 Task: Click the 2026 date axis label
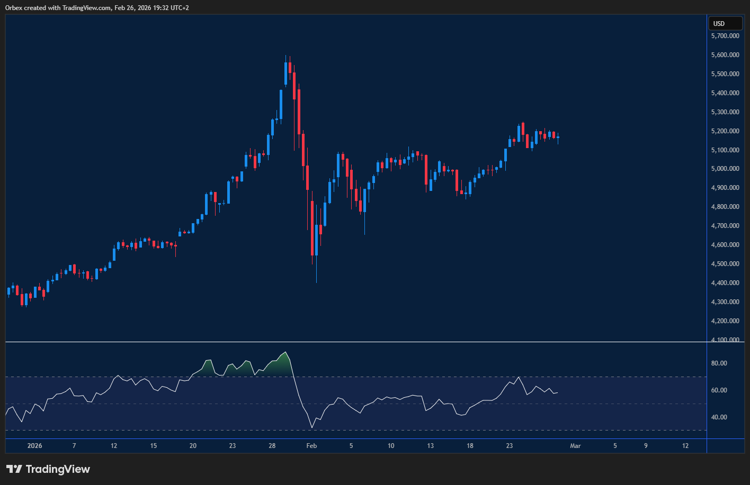pyautogui.click(x=34, y=446)
